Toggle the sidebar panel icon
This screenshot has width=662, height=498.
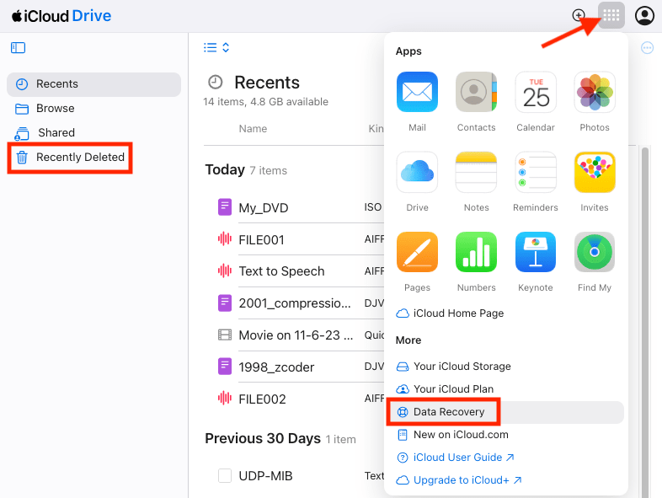(18, 48)
